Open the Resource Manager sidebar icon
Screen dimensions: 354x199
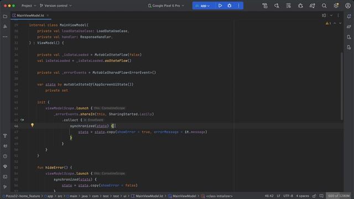(x=5, y=27)
